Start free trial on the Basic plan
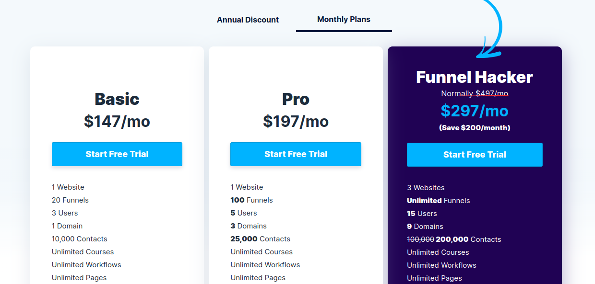Image resolution: width=595 pixels, height=284 pixels. point(117,154)
